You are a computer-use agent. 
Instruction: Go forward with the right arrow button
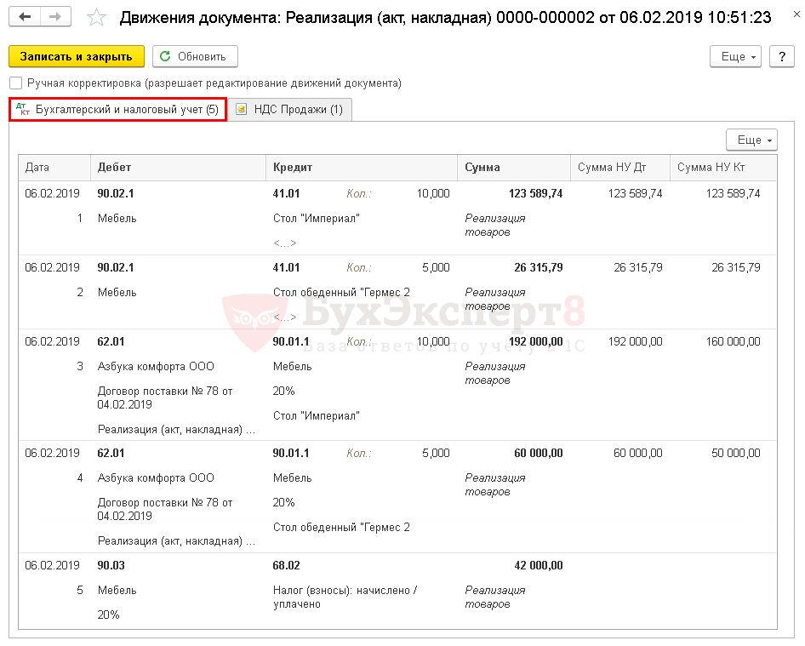55,17
